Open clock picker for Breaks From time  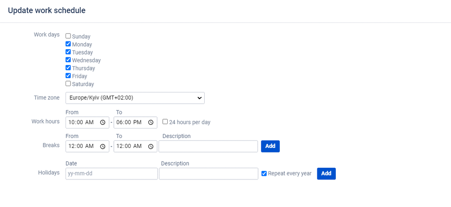[x=103, y=146]
